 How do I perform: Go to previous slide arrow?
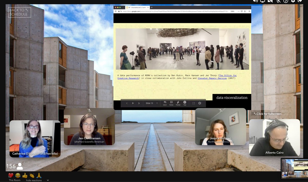click(127, 103)
